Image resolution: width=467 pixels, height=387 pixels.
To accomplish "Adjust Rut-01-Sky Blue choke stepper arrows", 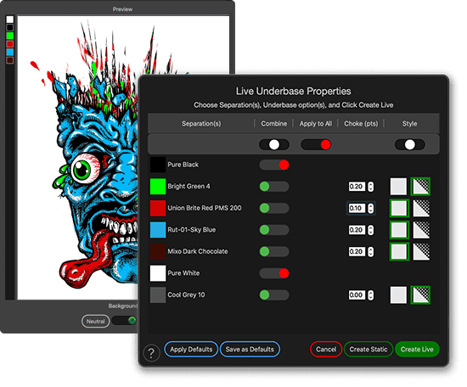I will pyautogui.click(x=370, y=230).
